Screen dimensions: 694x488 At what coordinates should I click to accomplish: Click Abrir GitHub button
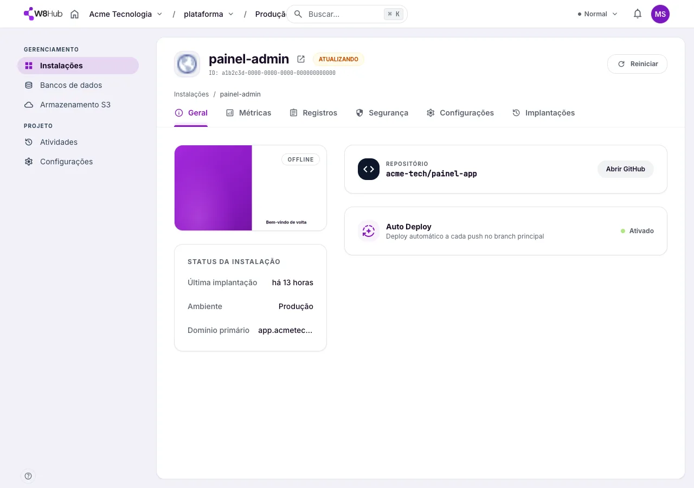626,169
